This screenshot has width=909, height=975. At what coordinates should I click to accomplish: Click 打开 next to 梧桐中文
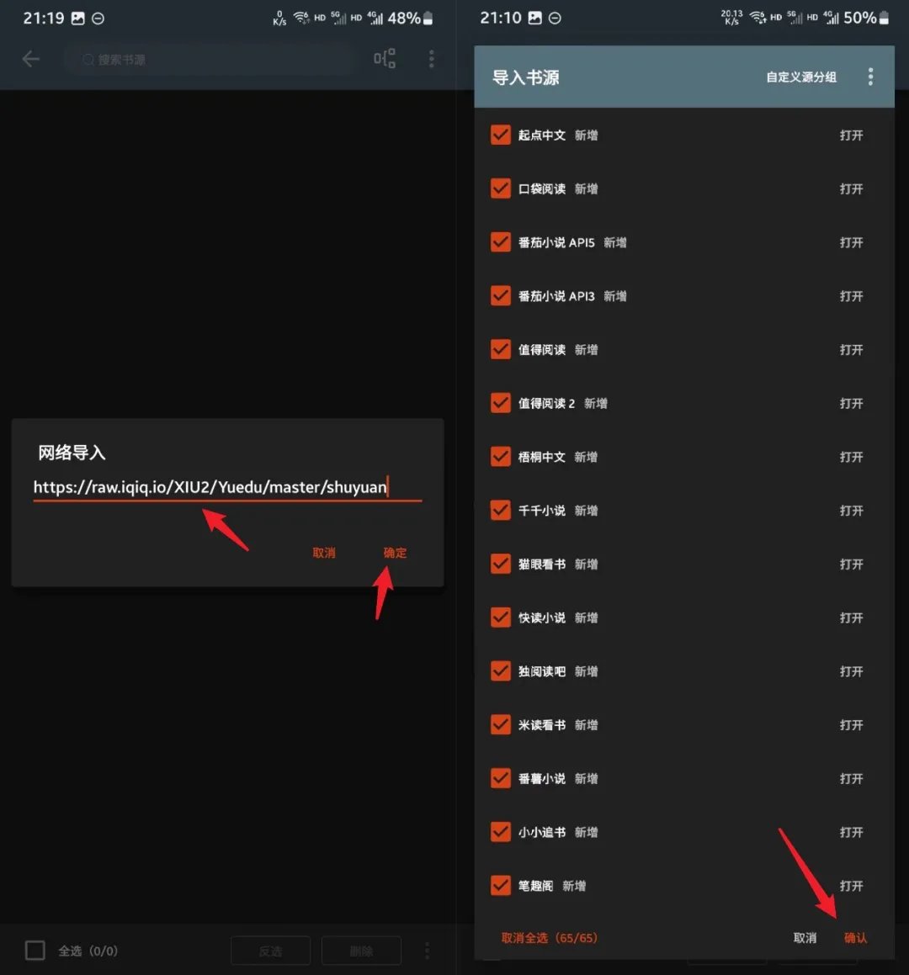click(851, 457)
